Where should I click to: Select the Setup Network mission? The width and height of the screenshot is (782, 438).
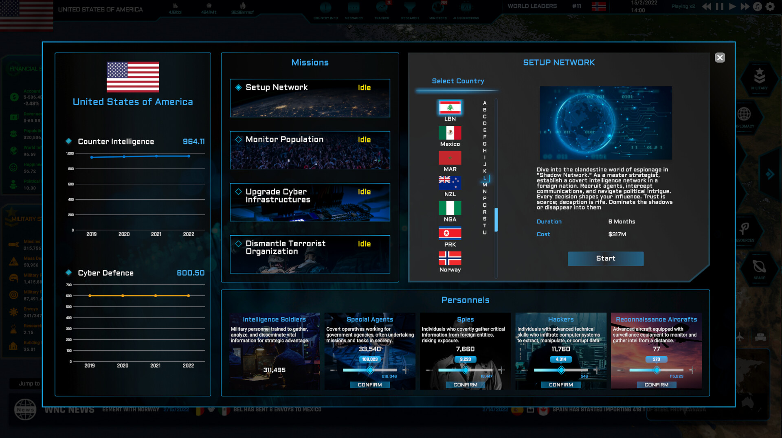(x=310, y=98)
